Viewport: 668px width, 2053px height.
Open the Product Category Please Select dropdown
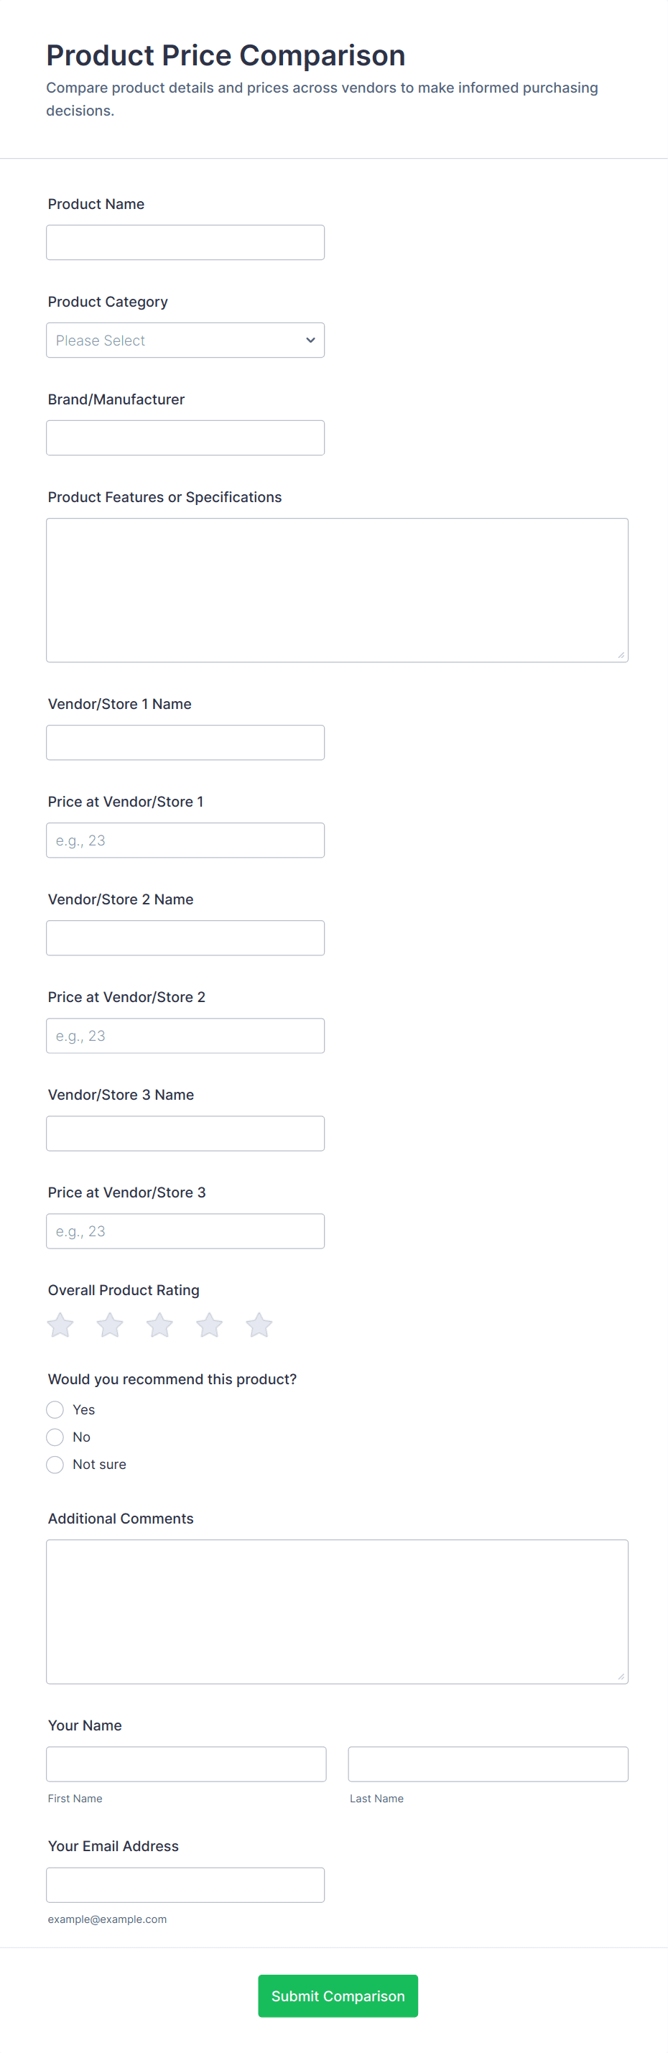coord(185,340)
